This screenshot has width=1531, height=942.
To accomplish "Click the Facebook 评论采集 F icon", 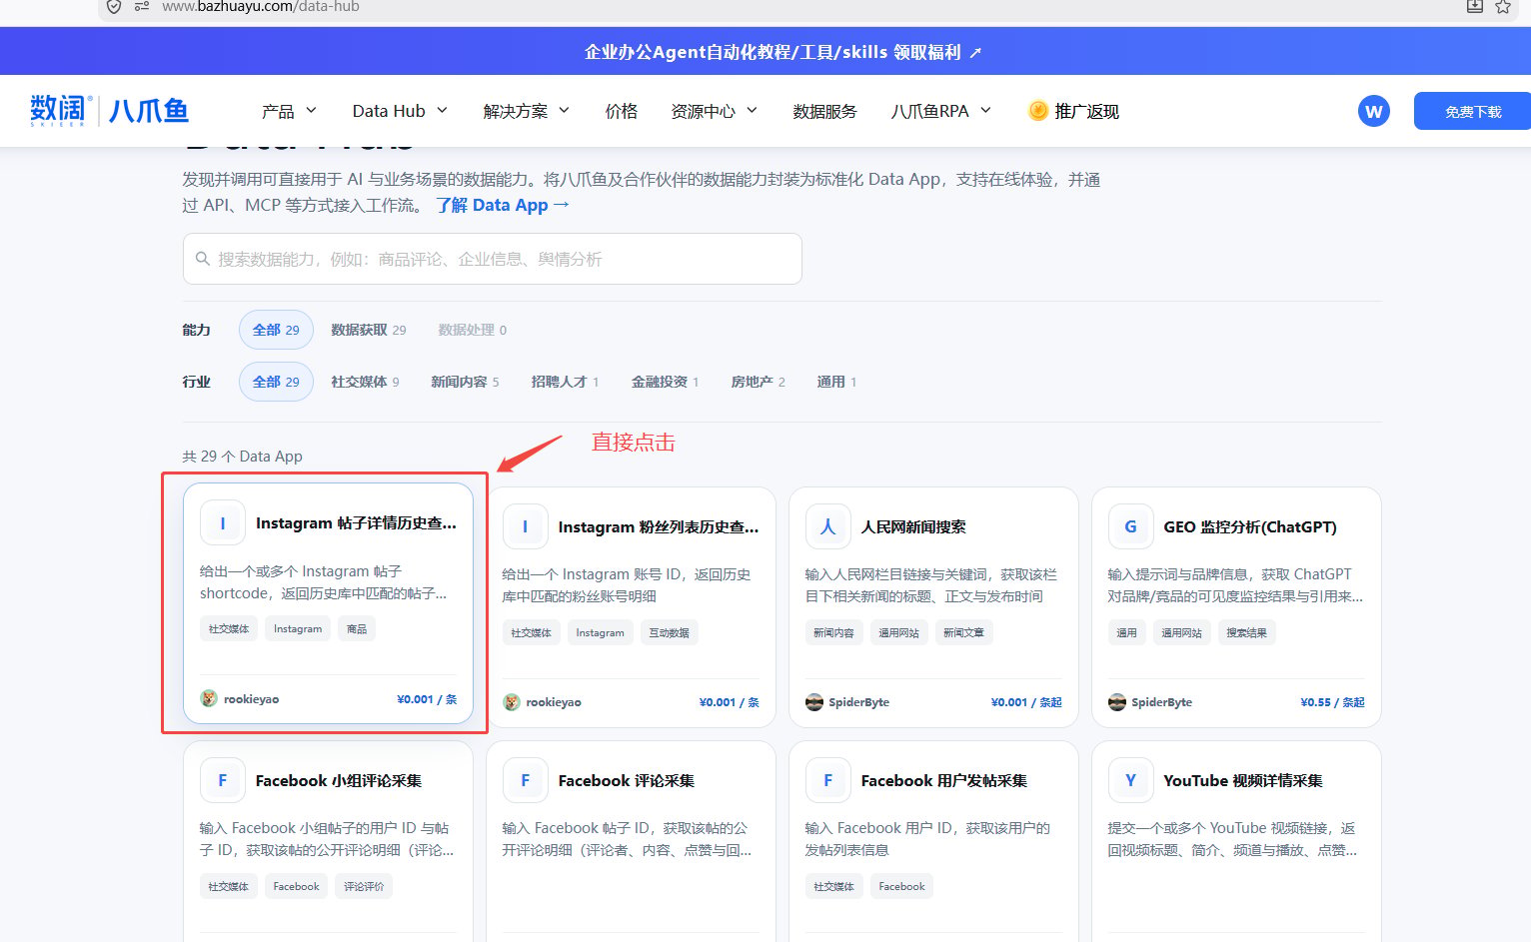I will (x=525, y=780).
